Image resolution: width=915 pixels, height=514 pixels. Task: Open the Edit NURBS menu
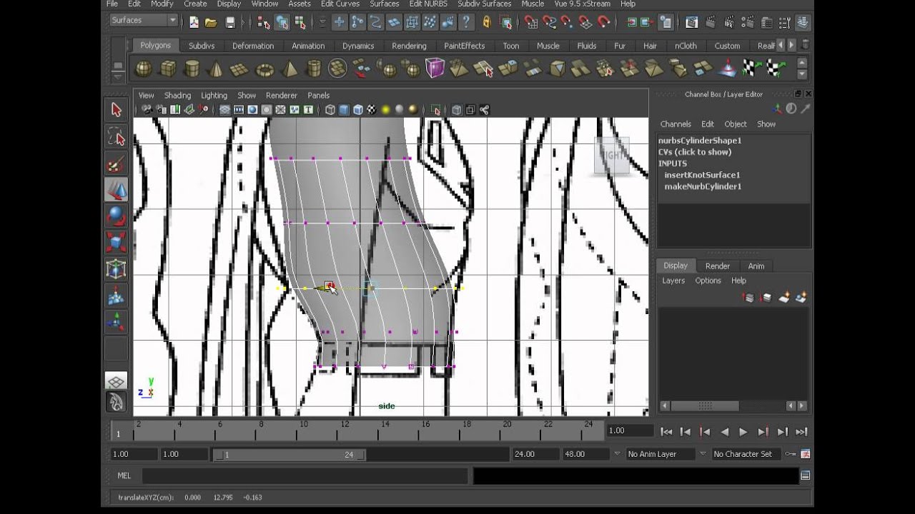click(x=428, y=4)
